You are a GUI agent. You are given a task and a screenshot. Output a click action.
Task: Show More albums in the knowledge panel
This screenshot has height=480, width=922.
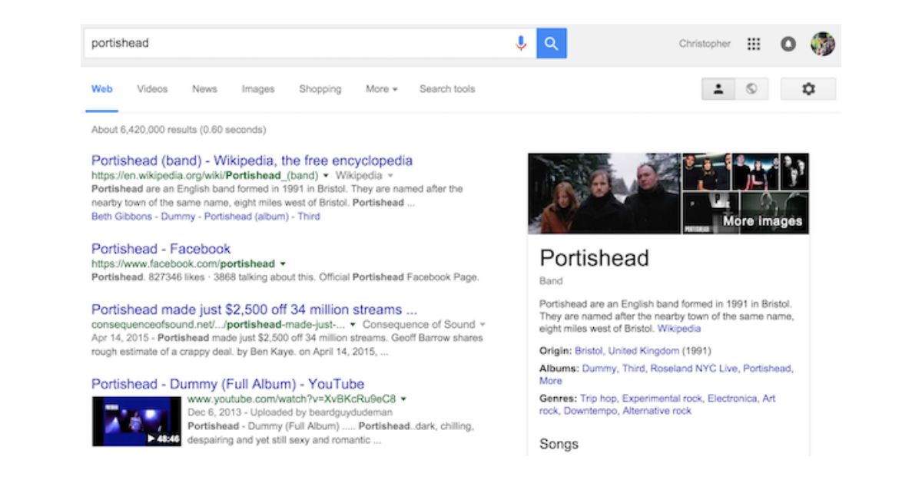click(550, 381)
